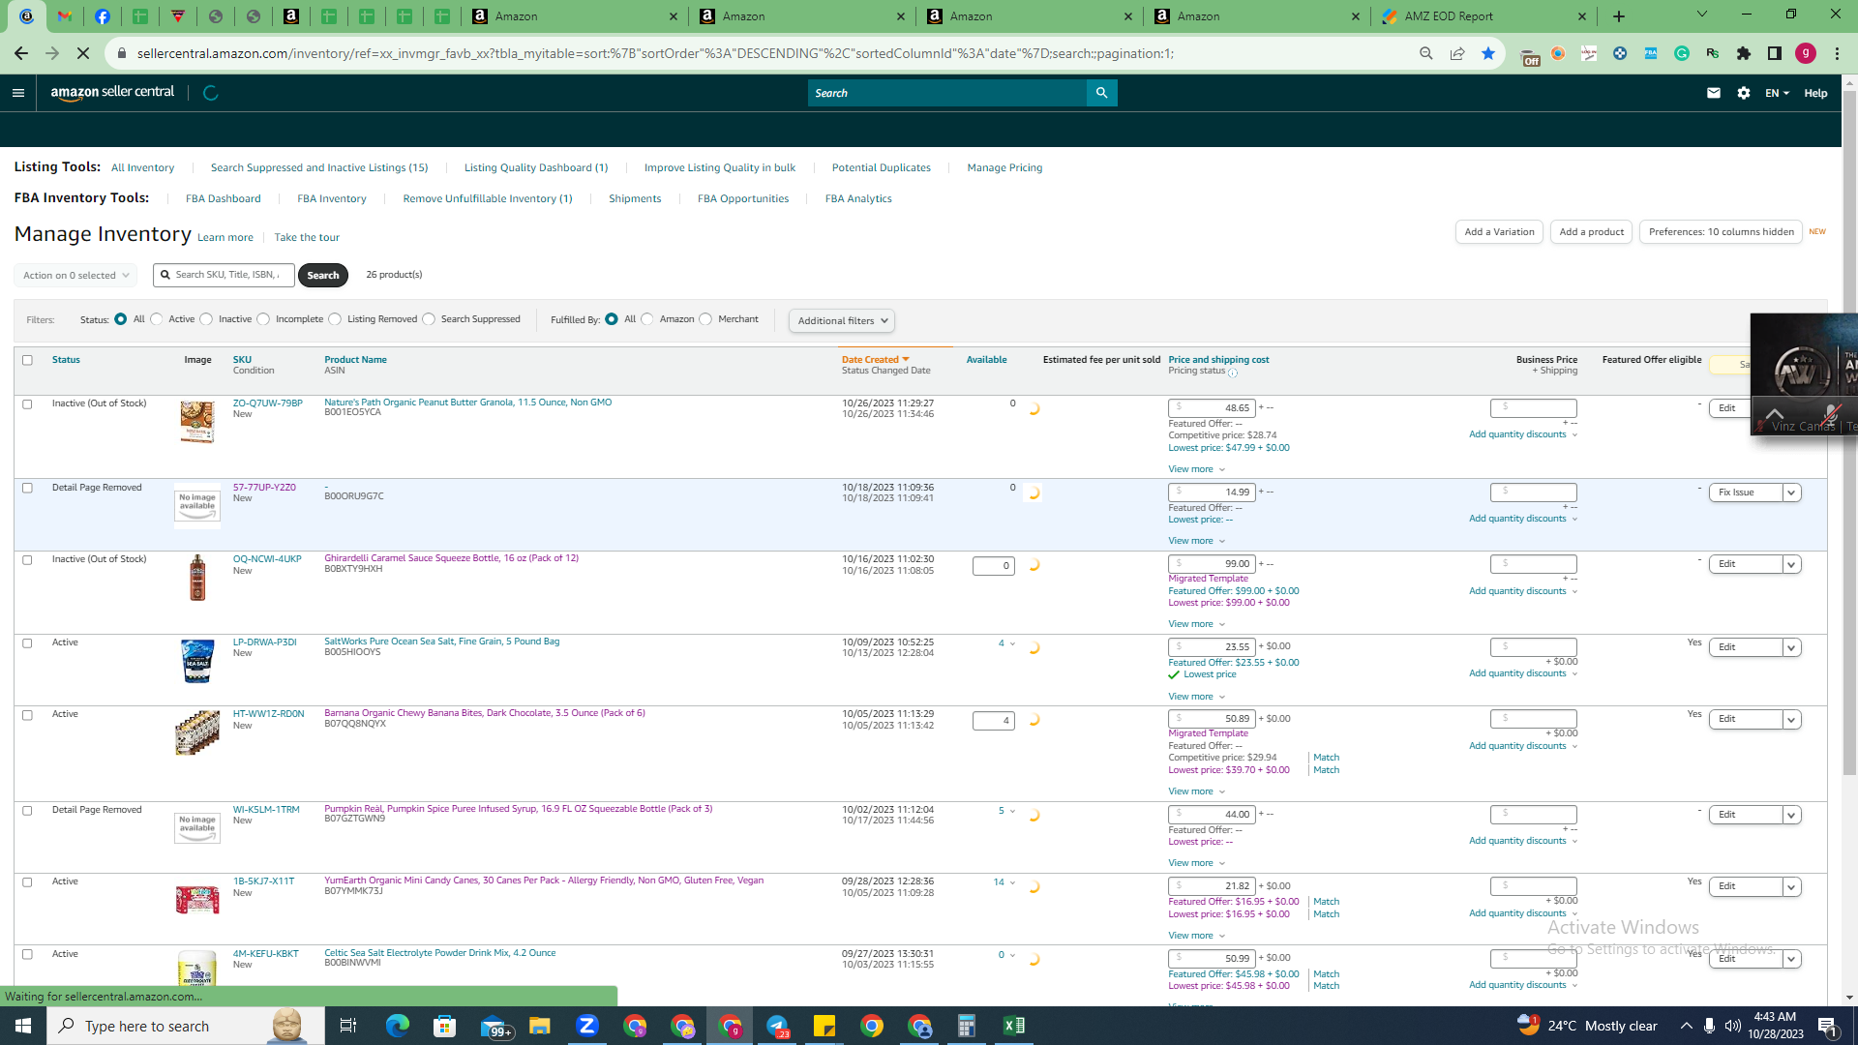The height and width of the screenshot is (1045, 1858).
Task: Open Sticky Notes from the taskbar
Action: [824, 1026]
